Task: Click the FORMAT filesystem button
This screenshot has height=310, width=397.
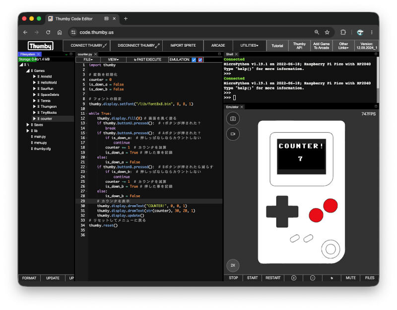Action: tap(29, 278)
